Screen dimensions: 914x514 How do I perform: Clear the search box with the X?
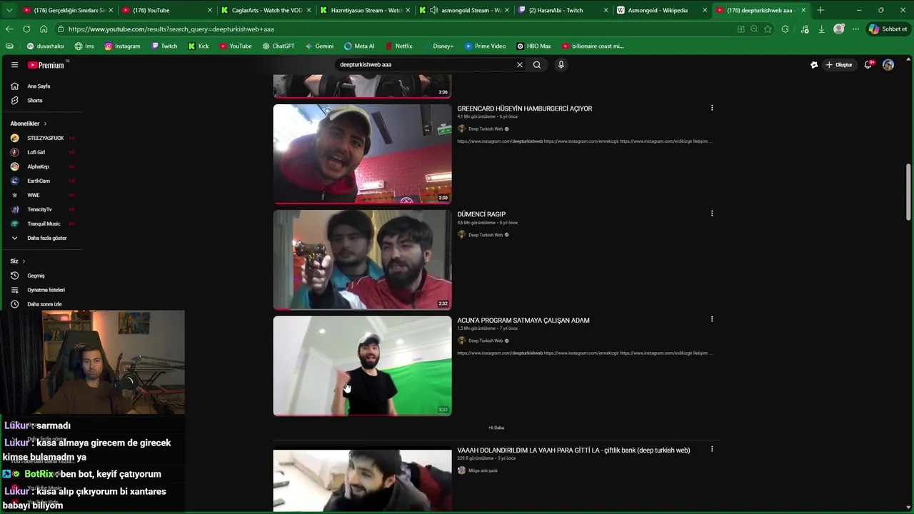[x=519, y=65]
